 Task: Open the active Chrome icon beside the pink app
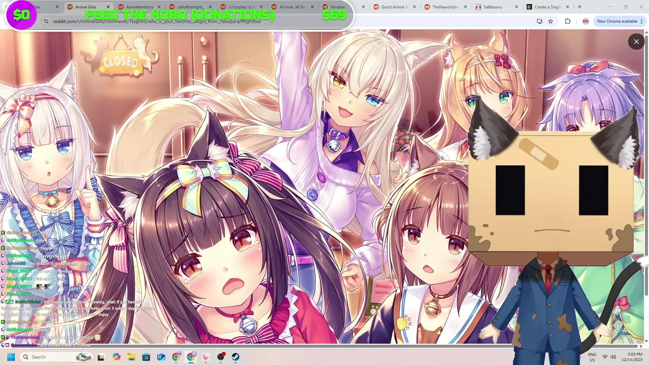pos(191,357)
